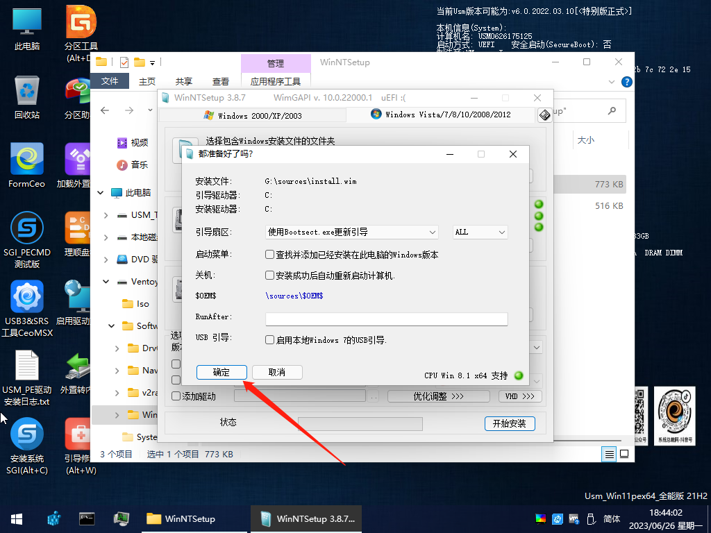The height and width of the screenshot is (533, 711).
Task: Expand the Explorer ribbon chevron
Action: [x=611, y=82]
